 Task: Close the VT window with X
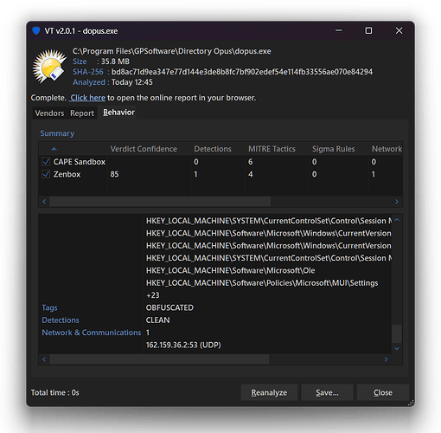pos(399,30)
